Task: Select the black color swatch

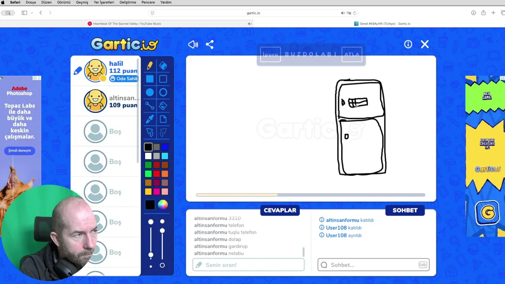Action: (x=148, y=147)
